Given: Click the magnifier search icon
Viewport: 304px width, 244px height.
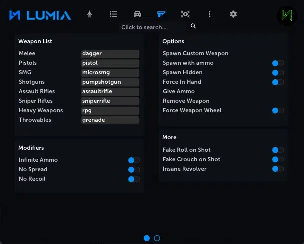Looking at the screenshot, I should pos(193,26).
